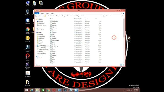Viewport: 164px width, 92px height.
Task: Select Recent places under Favorites
Action: 42,25
